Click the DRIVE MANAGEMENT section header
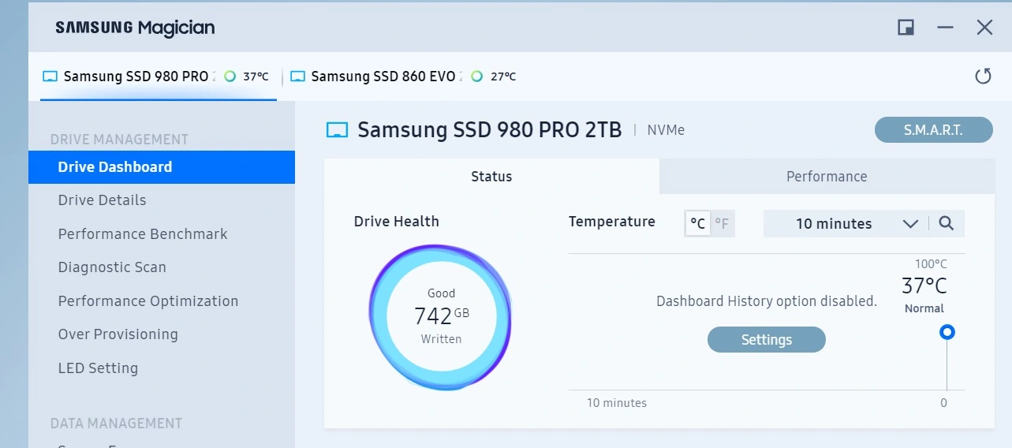 click(119, 140)
